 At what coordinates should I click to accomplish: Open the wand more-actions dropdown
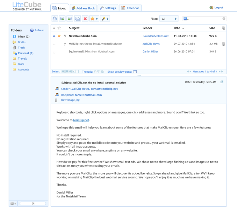[x=105, y=18]
